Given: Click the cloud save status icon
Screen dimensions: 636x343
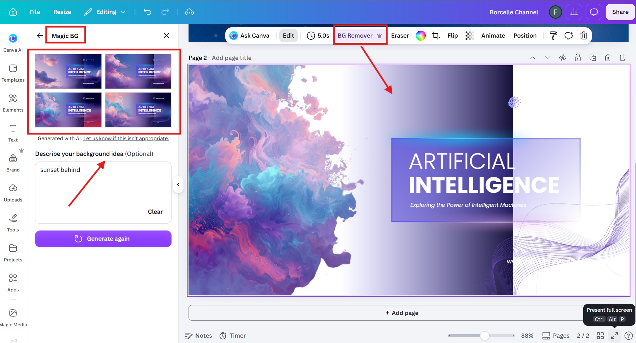Looking at the screenshot, I should (190, 12).
